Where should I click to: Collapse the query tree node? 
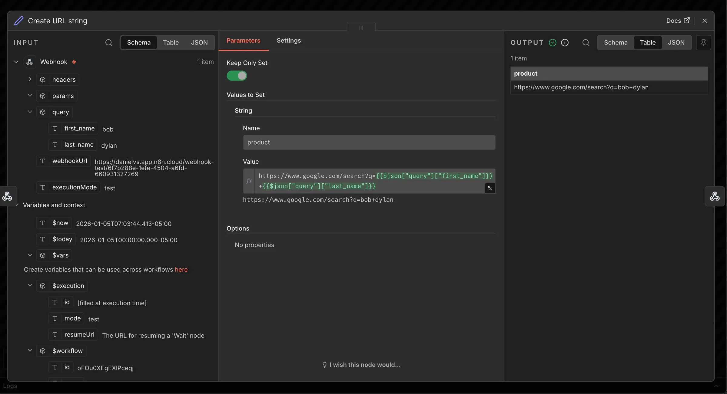30,112
